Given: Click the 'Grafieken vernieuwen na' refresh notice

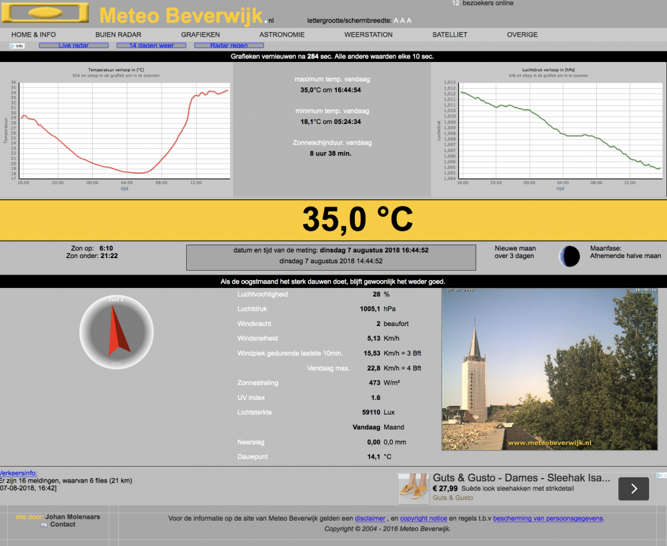Looking at the screenshot, I should pyautogui.click(x=332, y=57).
